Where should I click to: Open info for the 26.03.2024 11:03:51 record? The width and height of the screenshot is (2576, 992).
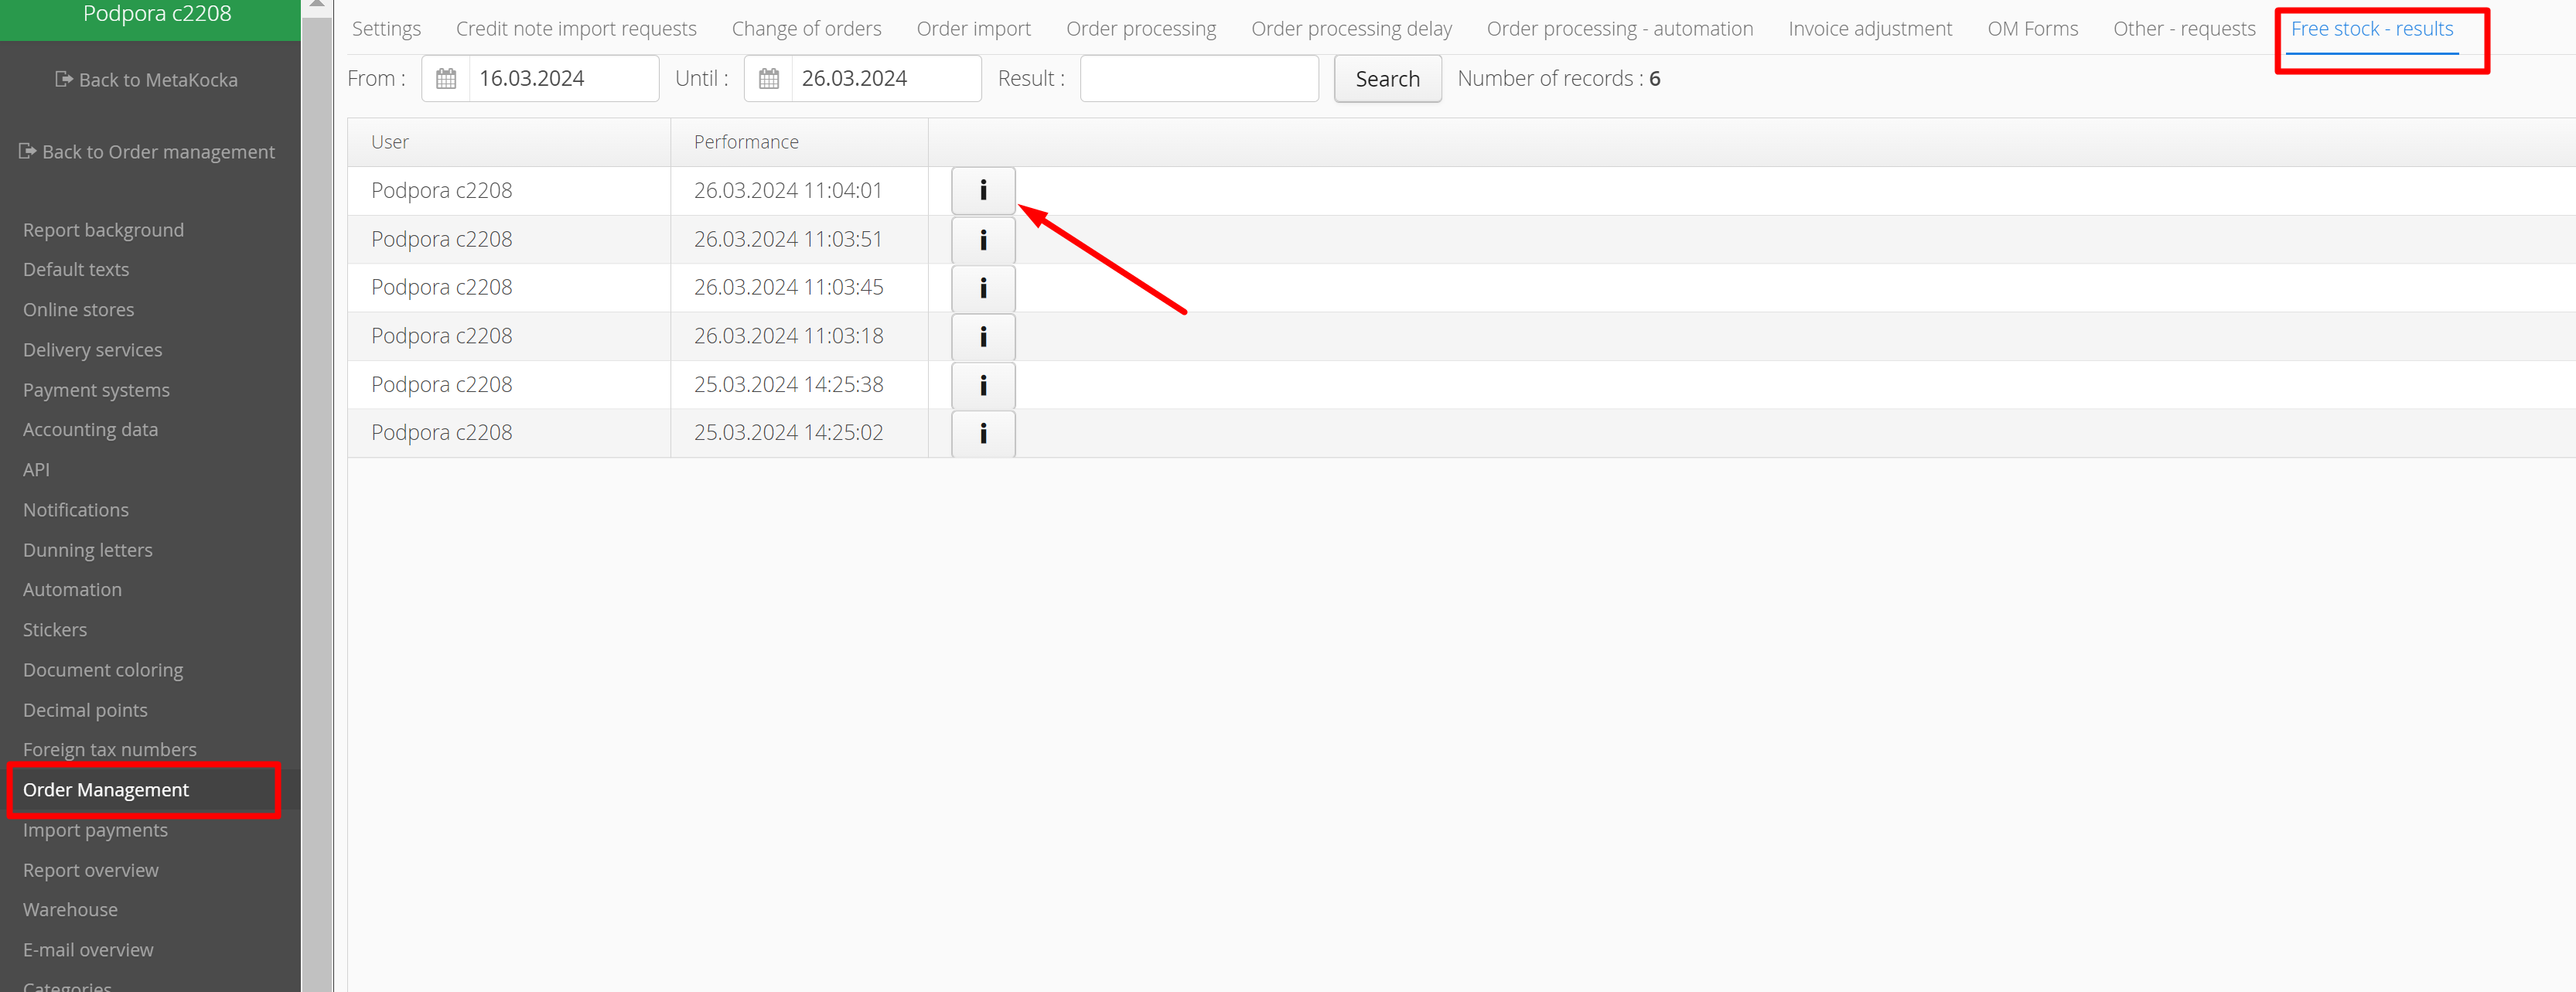pos(982,239)
